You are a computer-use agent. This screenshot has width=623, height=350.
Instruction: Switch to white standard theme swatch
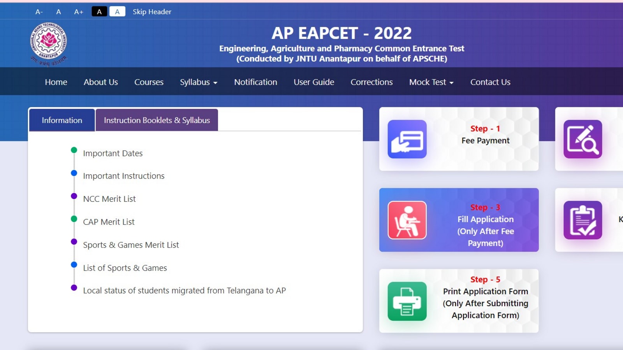(117, 12)
